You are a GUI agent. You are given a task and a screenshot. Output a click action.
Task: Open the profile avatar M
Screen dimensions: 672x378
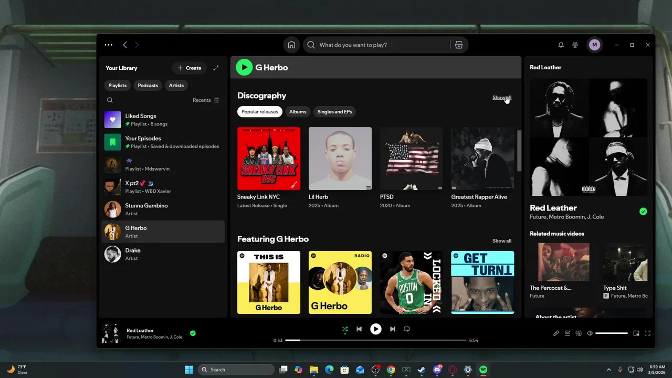coord(594,45)
